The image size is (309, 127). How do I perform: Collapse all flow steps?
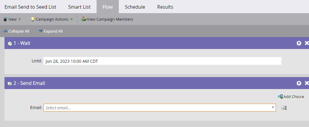pos(16,31)
